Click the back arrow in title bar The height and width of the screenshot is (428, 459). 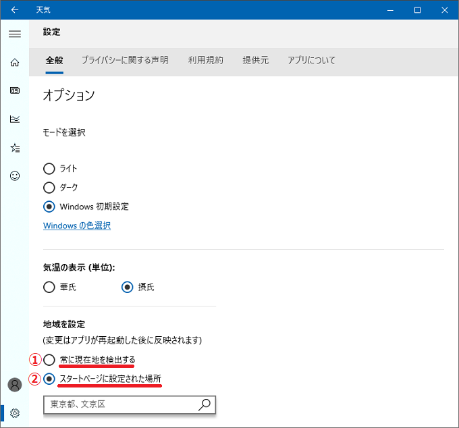tap(15, 10)
